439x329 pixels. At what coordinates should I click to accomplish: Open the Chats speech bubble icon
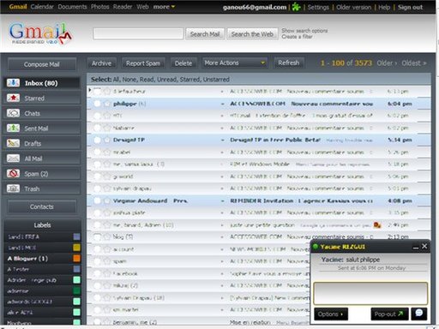[x=13, y=113]
